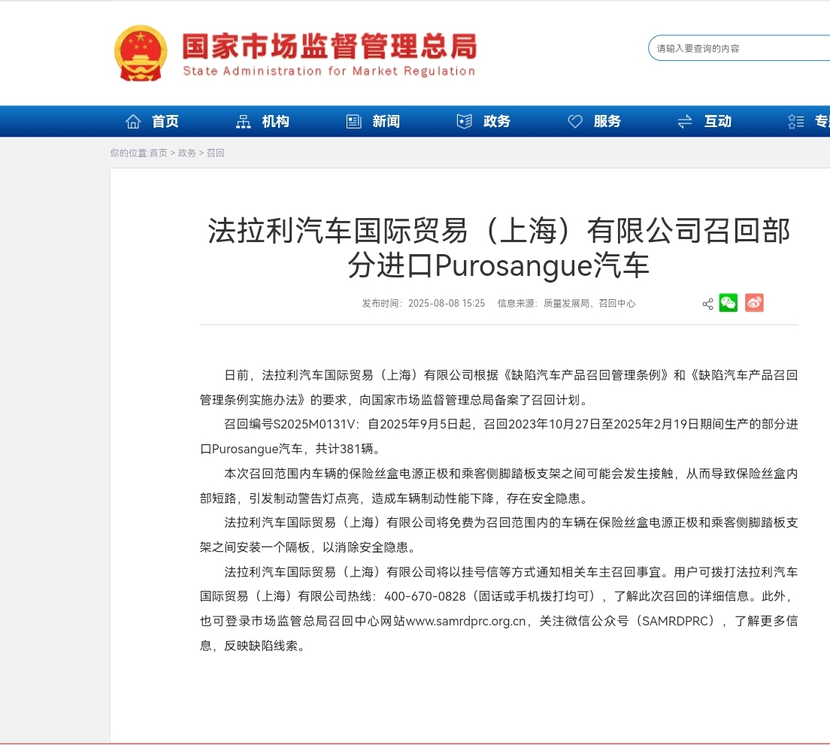Click the home icon beside 首页
This screenshot has height=745, width=830.
(x=133, y=122)
